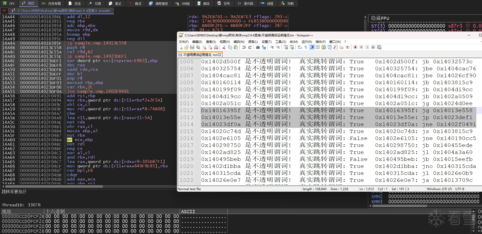482x234 pixels.
Task: Toggle word wrap in Notepad++ toolbar
Action: 300,47
